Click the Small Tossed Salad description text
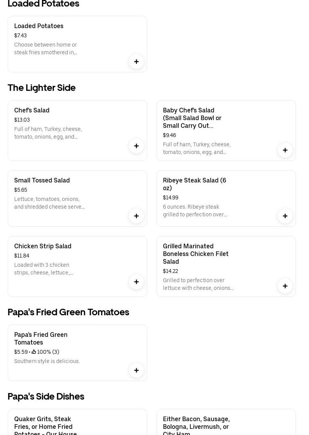 (49, 203)
